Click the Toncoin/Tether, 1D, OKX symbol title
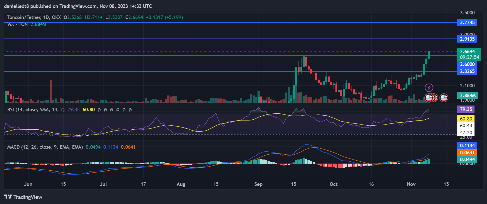Screen dimensions: 487x204 34,17
